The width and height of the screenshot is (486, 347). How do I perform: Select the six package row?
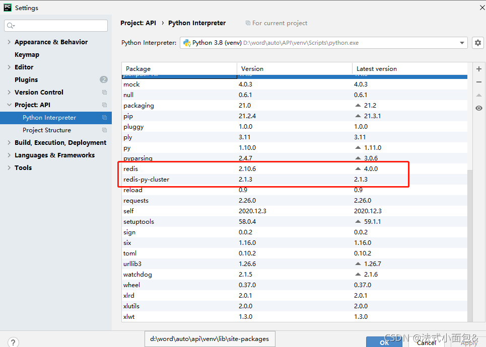coord(295,243)
